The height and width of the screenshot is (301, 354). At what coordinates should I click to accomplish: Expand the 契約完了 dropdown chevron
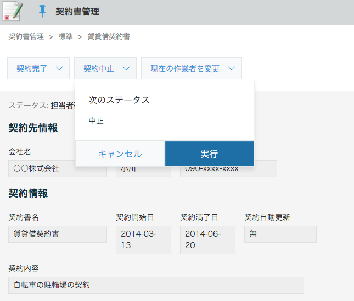pyautogui.click(x=59, y=69)
